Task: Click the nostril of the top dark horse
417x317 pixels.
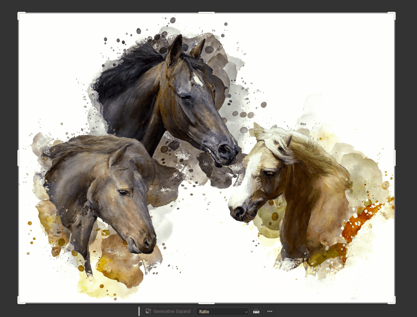Action: [x=222, y=149]
